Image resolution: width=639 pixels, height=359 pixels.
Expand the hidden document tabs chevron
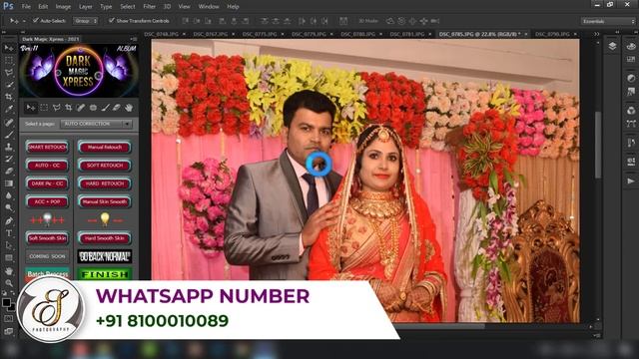coord(597,34)
